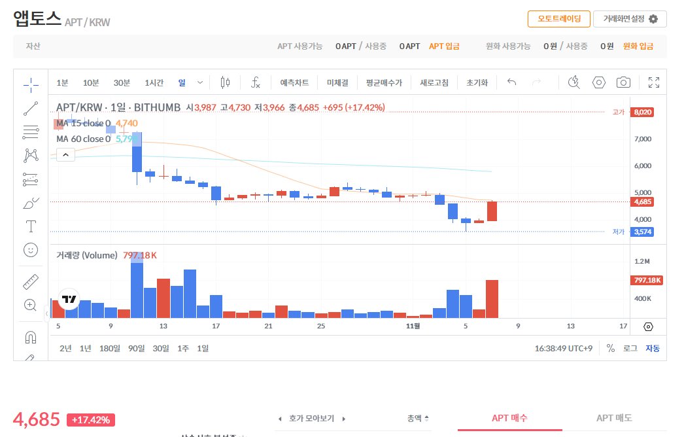Image resolution: width=684 pixels, height=437 pixels.
Task: Open chart settings hexagon icon
Action: (x=599, y=82)
